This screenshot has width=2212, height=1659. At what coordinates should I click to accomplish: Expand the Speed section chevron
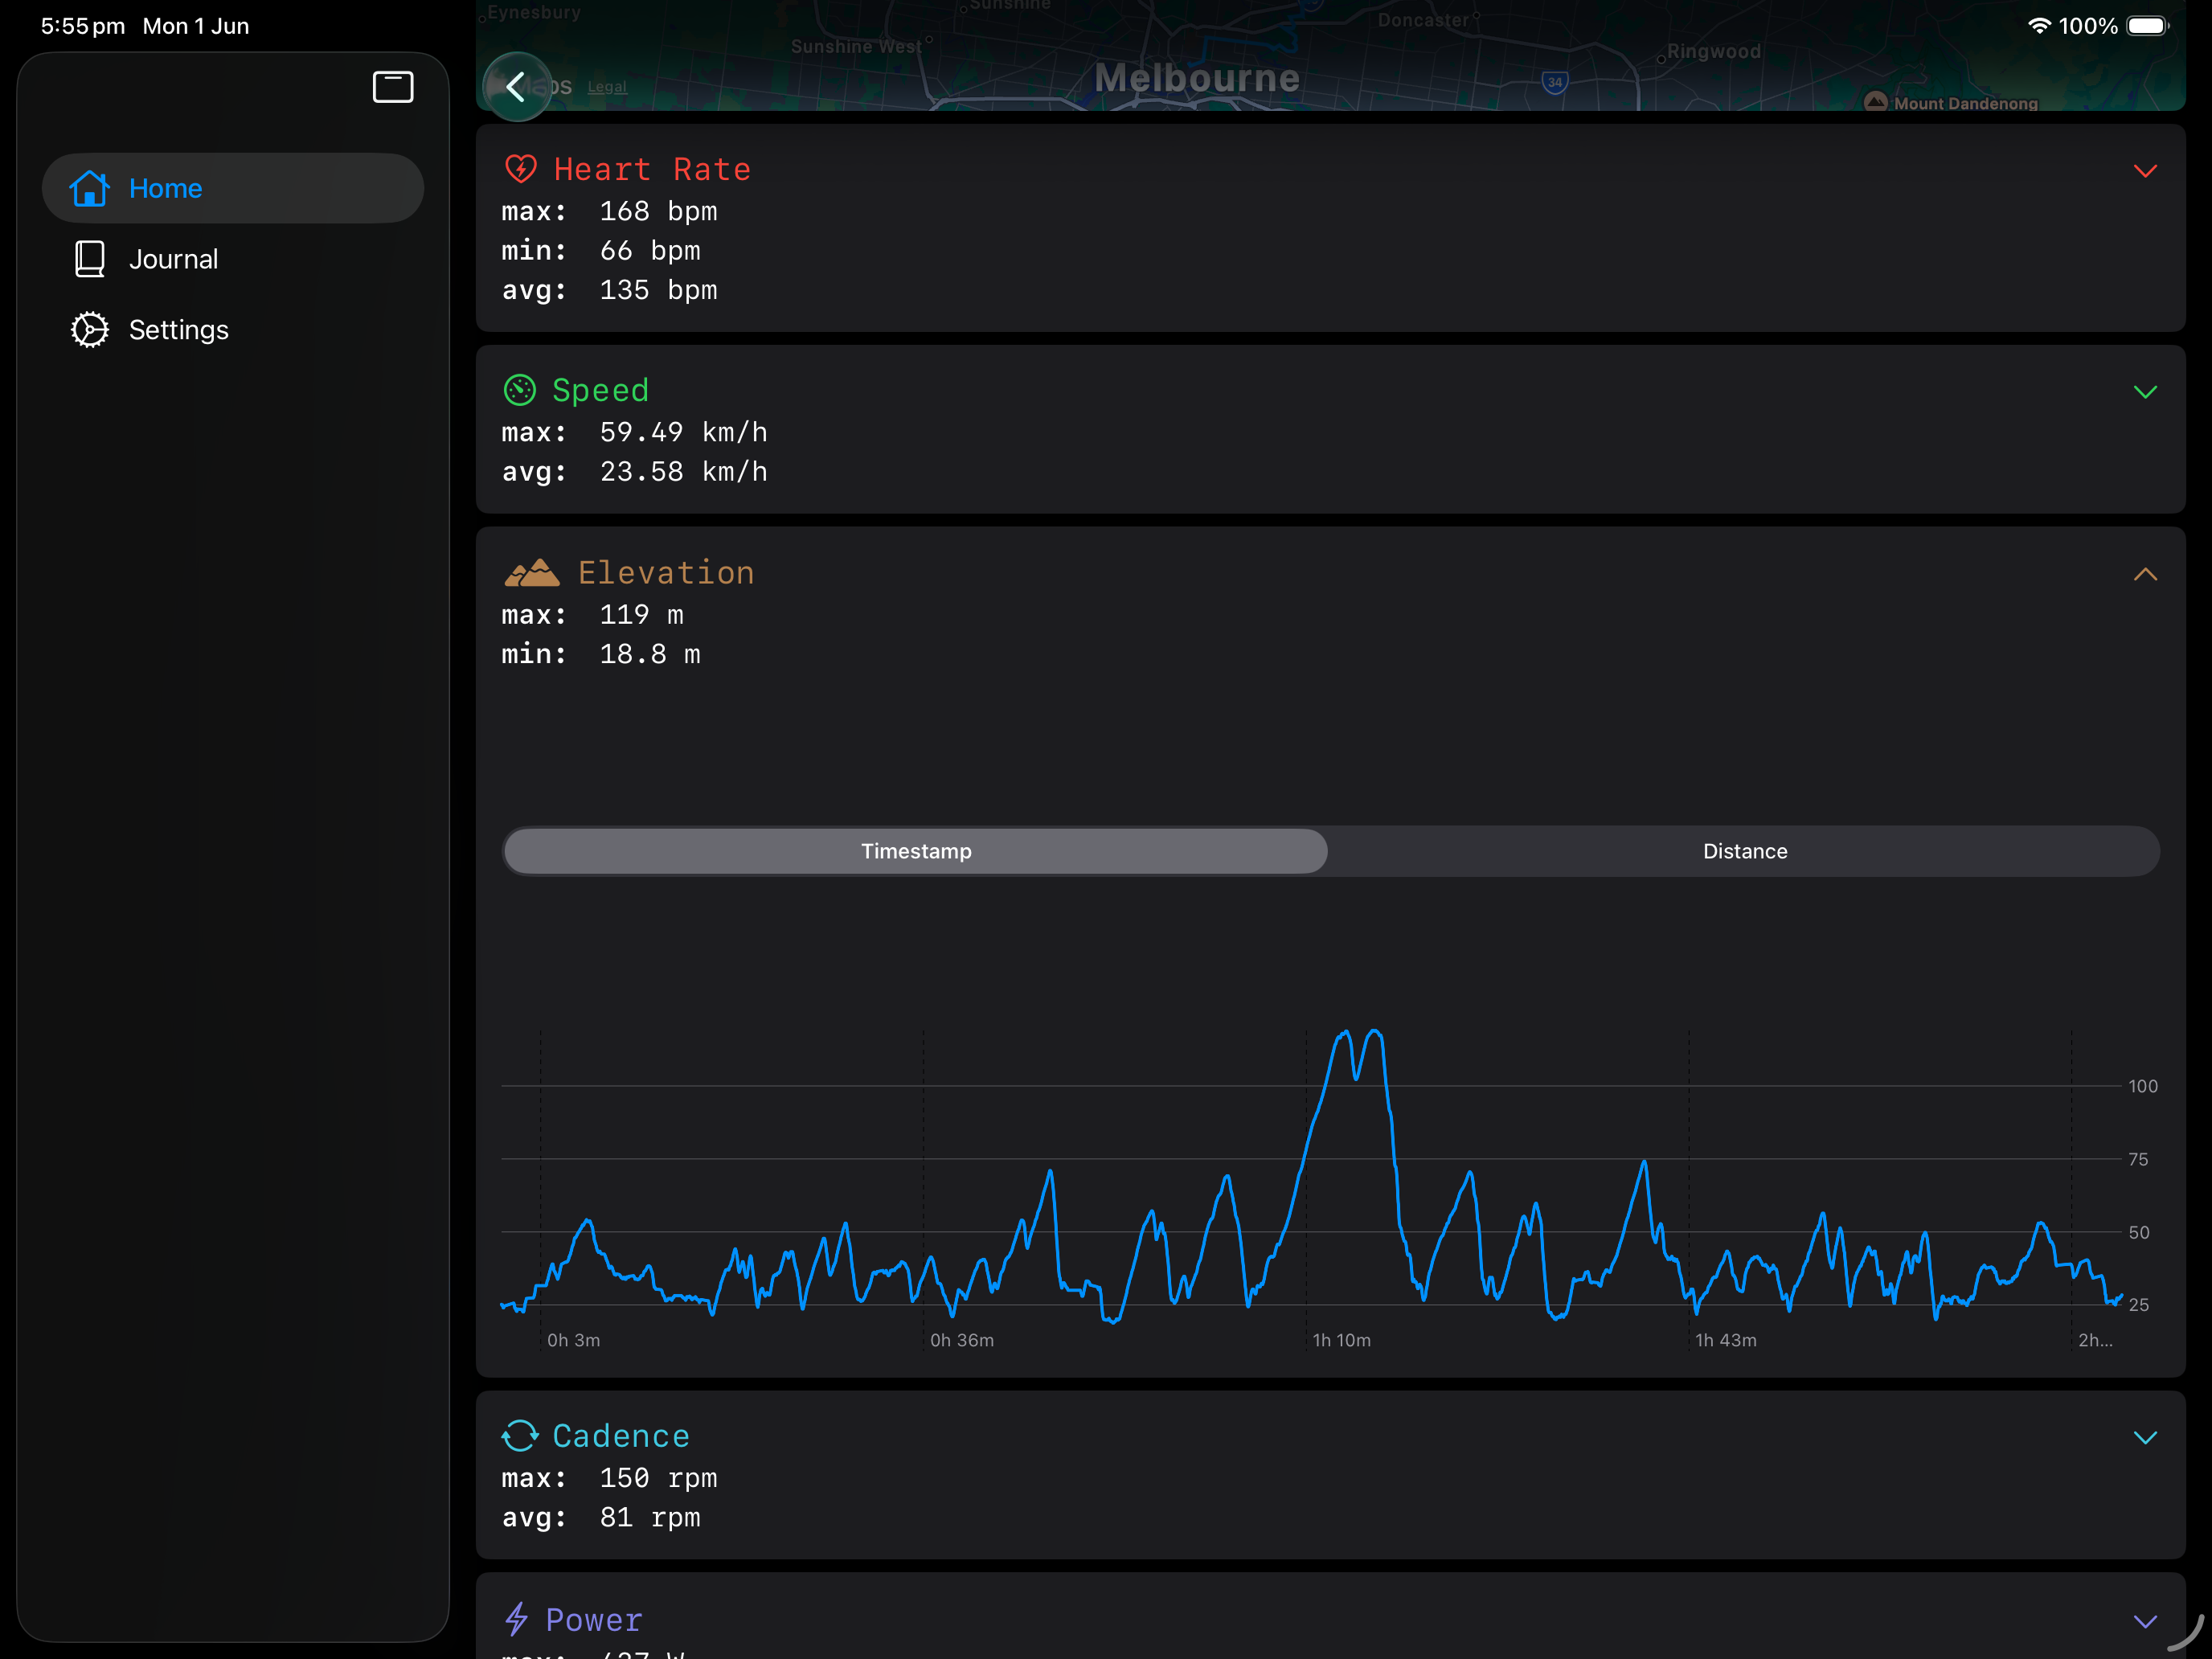[x=2145, y=392]
